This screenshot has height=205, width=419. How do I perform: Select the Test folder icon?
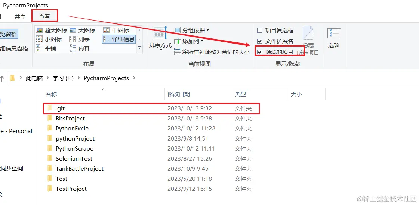pyautogui.click(x=50, y=179)
